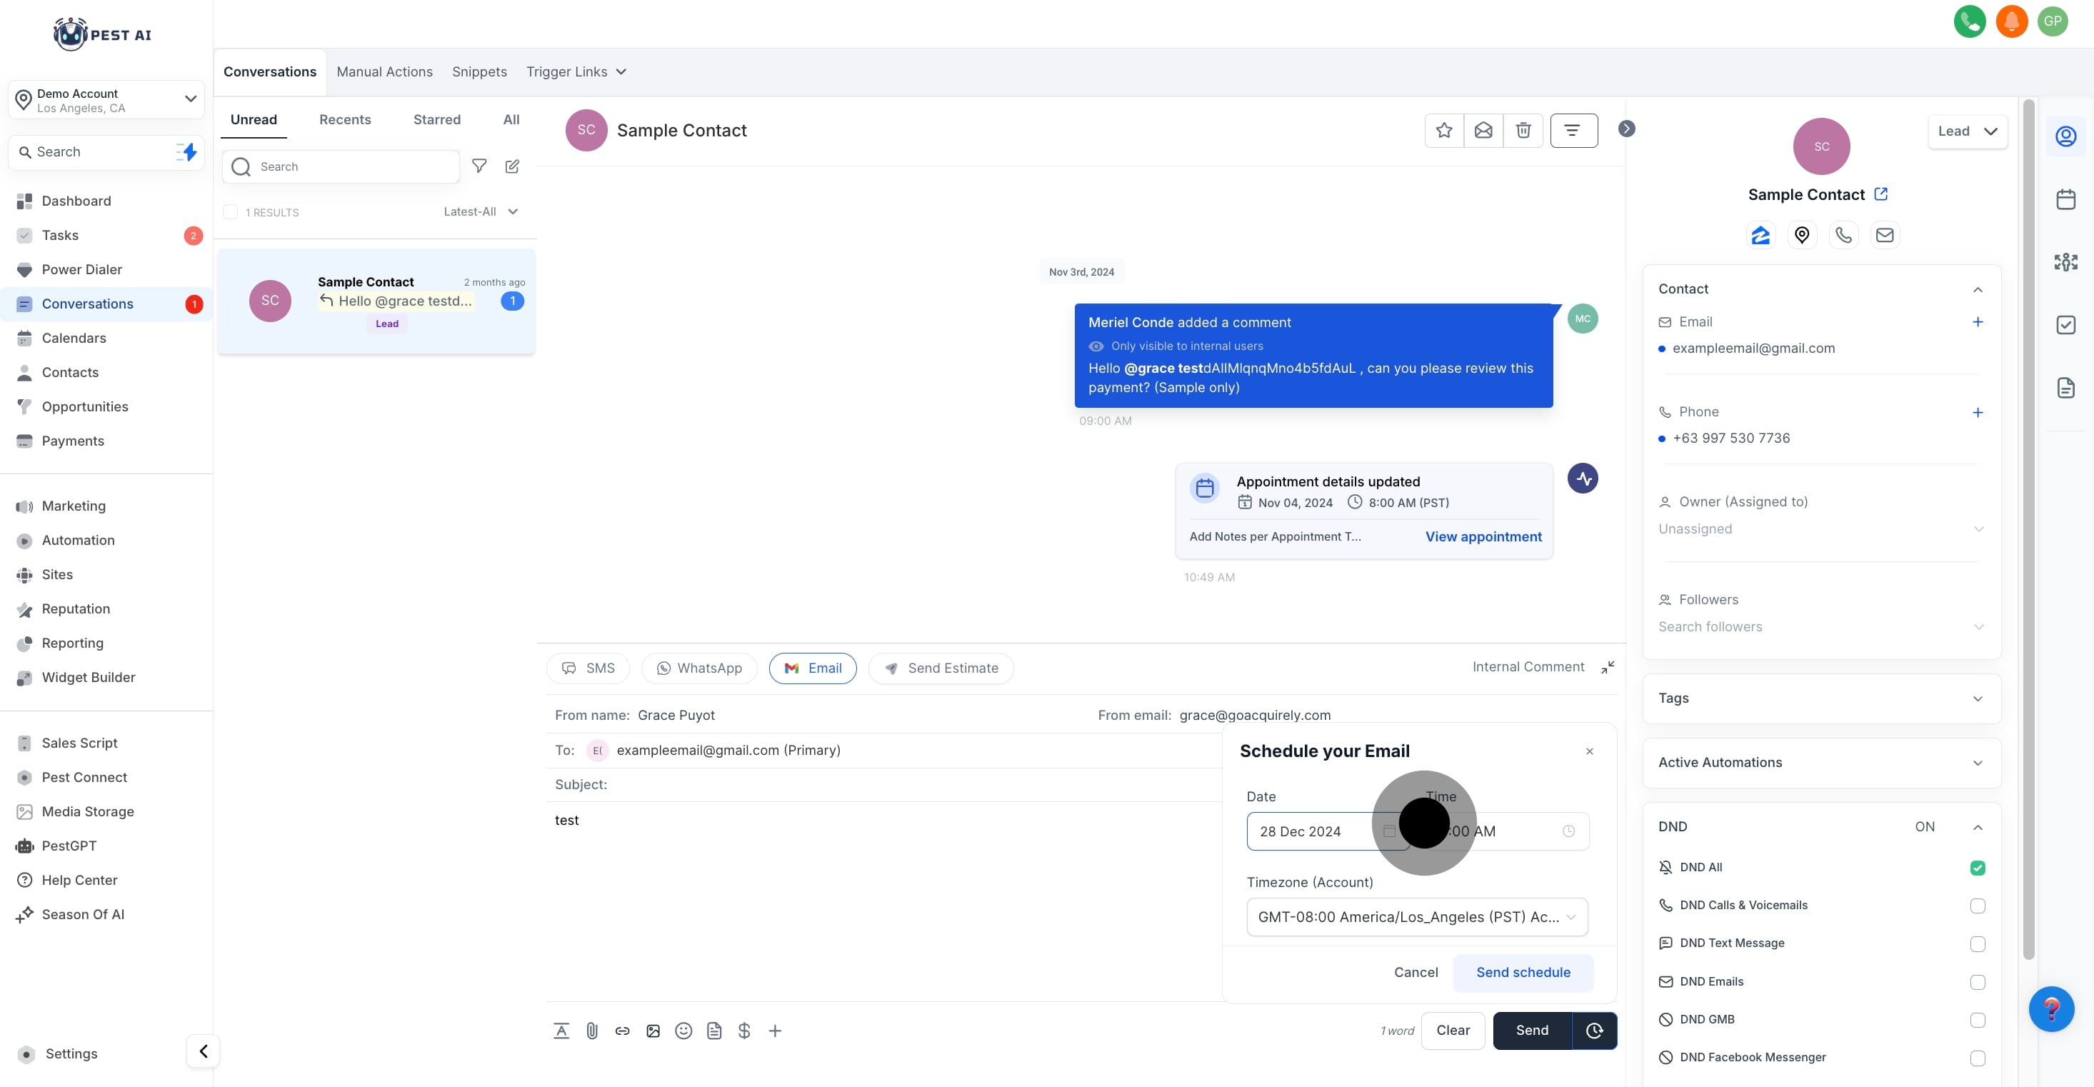Click the compose new message icon
This screenshot has width=2094, height=1087.
click(512, 166)
